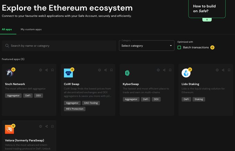Show info for CoW Swap card
This screenshot has height=151, width=235.
coord(100,70)
